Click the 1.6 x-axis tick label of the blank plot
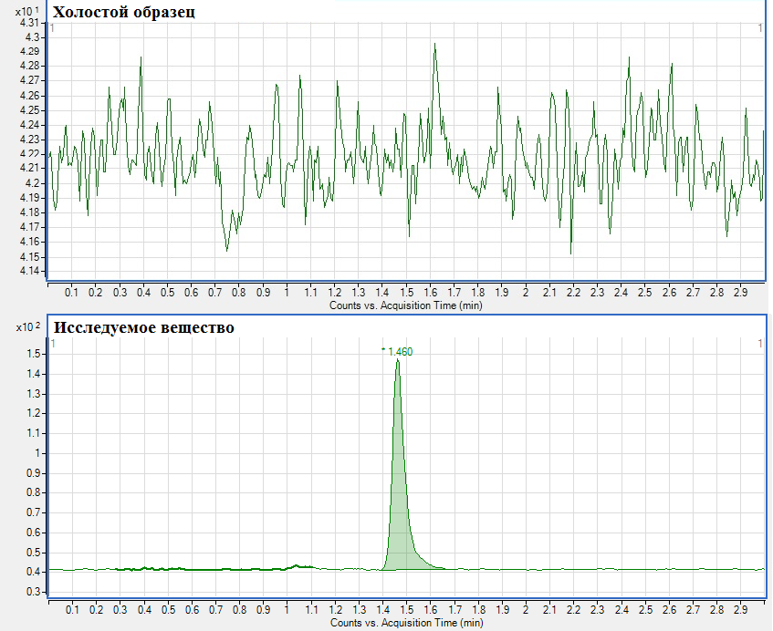773x631 pixels. (x=431, y=293)
